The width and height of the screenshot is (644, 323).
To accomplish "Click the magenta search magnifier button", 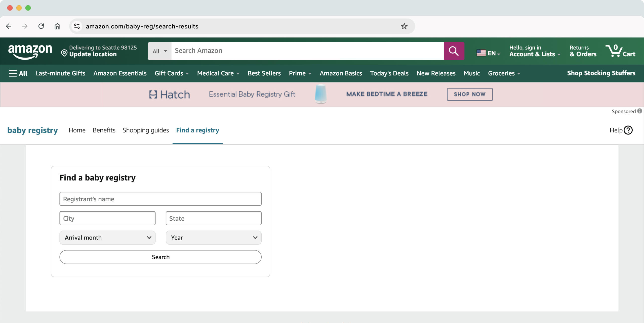I will (x=454, y=51).
